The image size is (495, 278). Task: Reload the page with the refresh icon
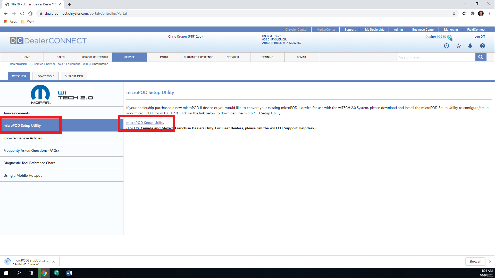(x=22, y=13)
